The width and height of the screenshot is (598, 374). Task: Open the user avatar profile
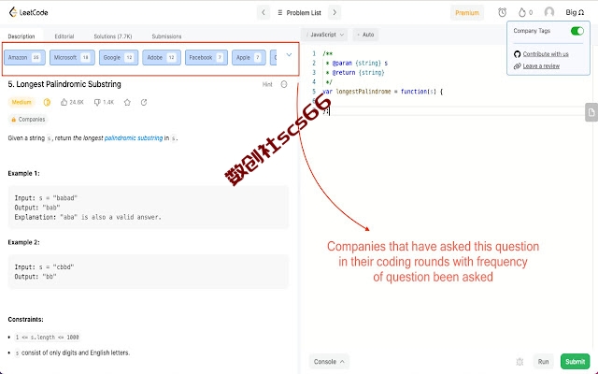pyautogui.click(x=549, y=12)
